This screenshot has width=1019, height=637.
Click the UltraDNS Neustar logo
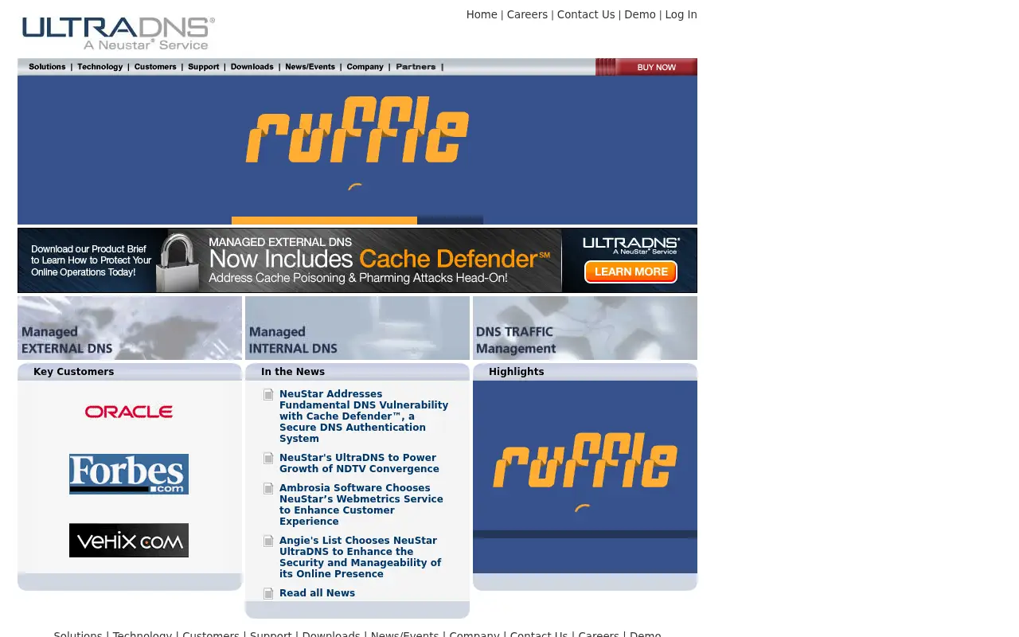coord(118,33)
